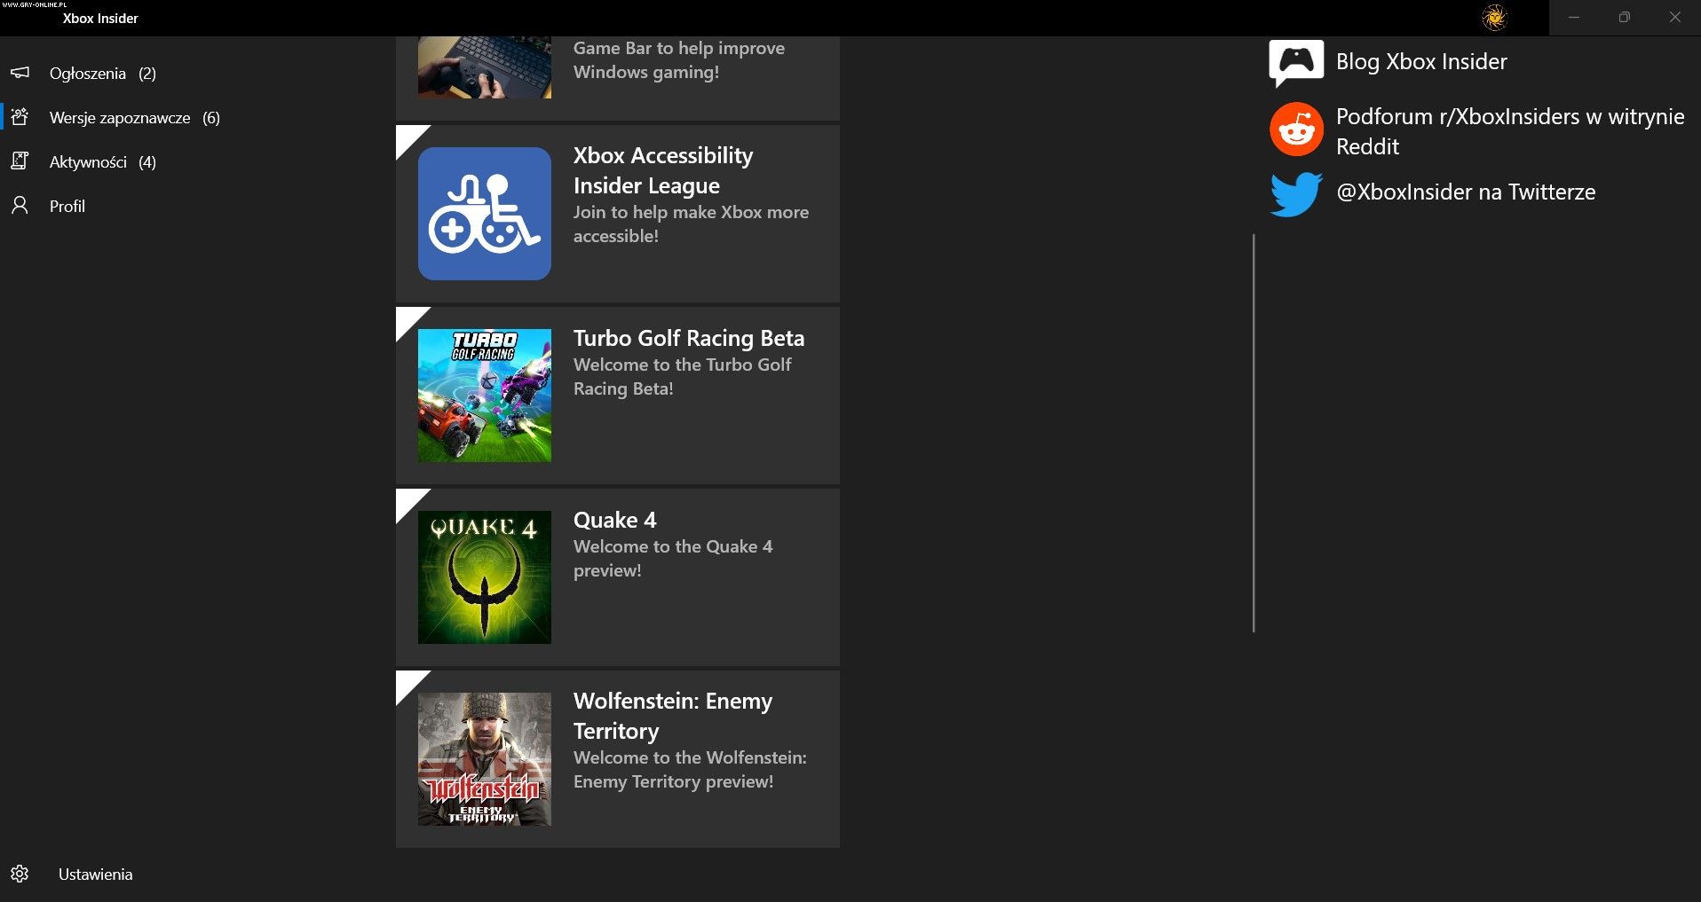The height and width of the screenshot is (902, 1701).
Task: Click the Blog Xbox Insider controller icon
Action: pos(1296,63)
